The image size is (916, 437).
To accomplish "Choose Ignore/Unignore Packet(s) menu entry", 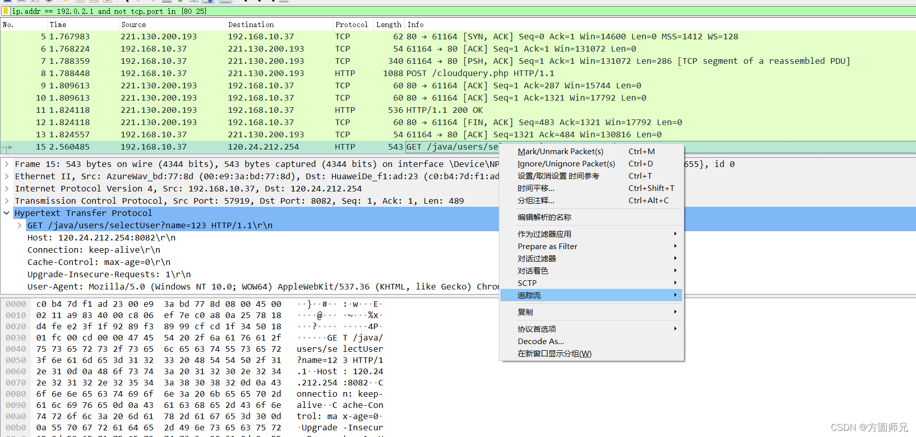I will (592, 164).
